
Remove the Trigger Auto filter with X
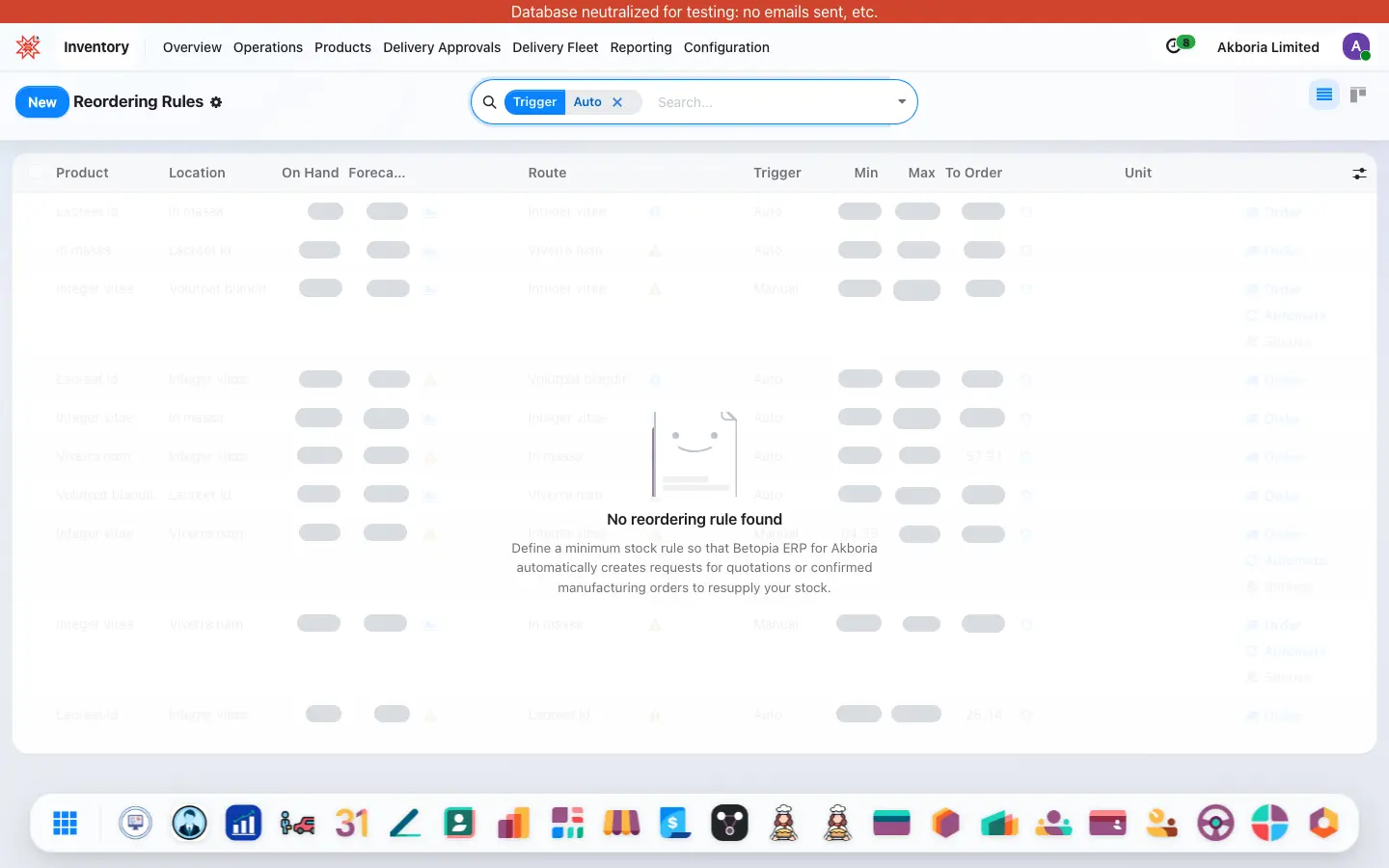617,102
